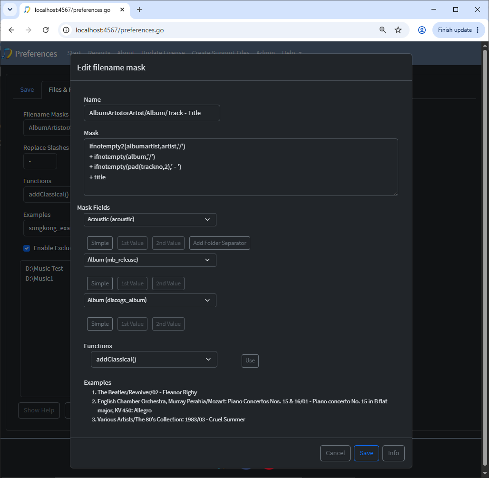Click the Preferences page title
Screen dimensions: 489x478
pos(36,54)
